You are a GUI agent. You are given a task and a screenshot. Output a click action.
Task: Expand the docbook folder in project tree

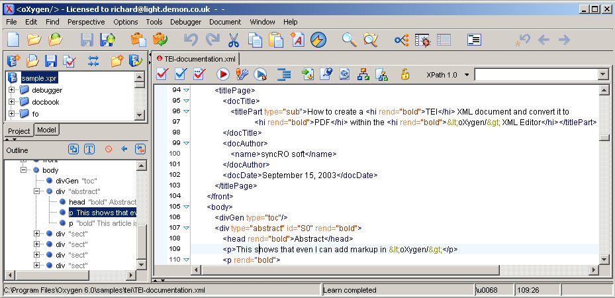pos(12,102)
